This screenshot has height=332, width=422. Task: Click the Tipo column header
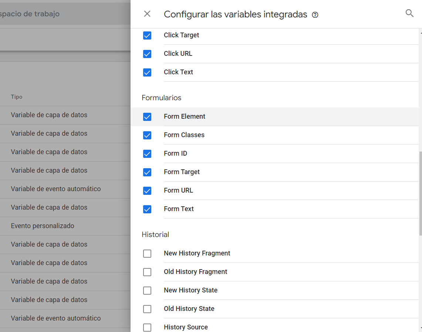click(17, 97)
